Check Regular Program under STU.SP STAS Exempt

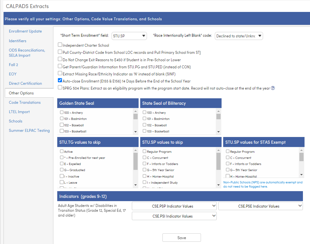click(x=227, y=151)
